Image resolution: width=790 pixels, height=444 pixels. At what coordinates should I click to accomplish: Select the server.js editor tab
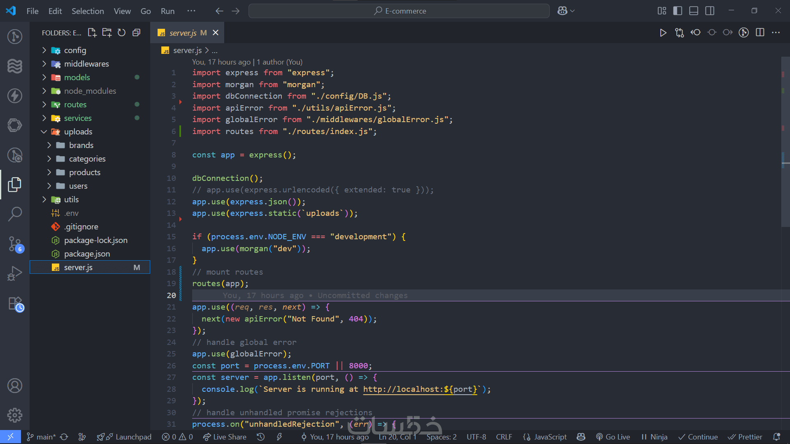coord(183,33)
